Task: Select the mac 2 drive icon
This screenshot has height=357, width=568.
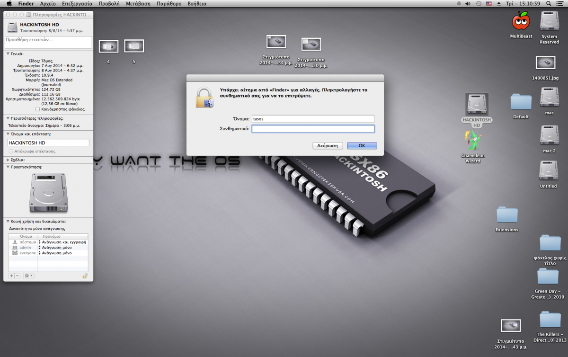Action: click(x=550, y=135)
